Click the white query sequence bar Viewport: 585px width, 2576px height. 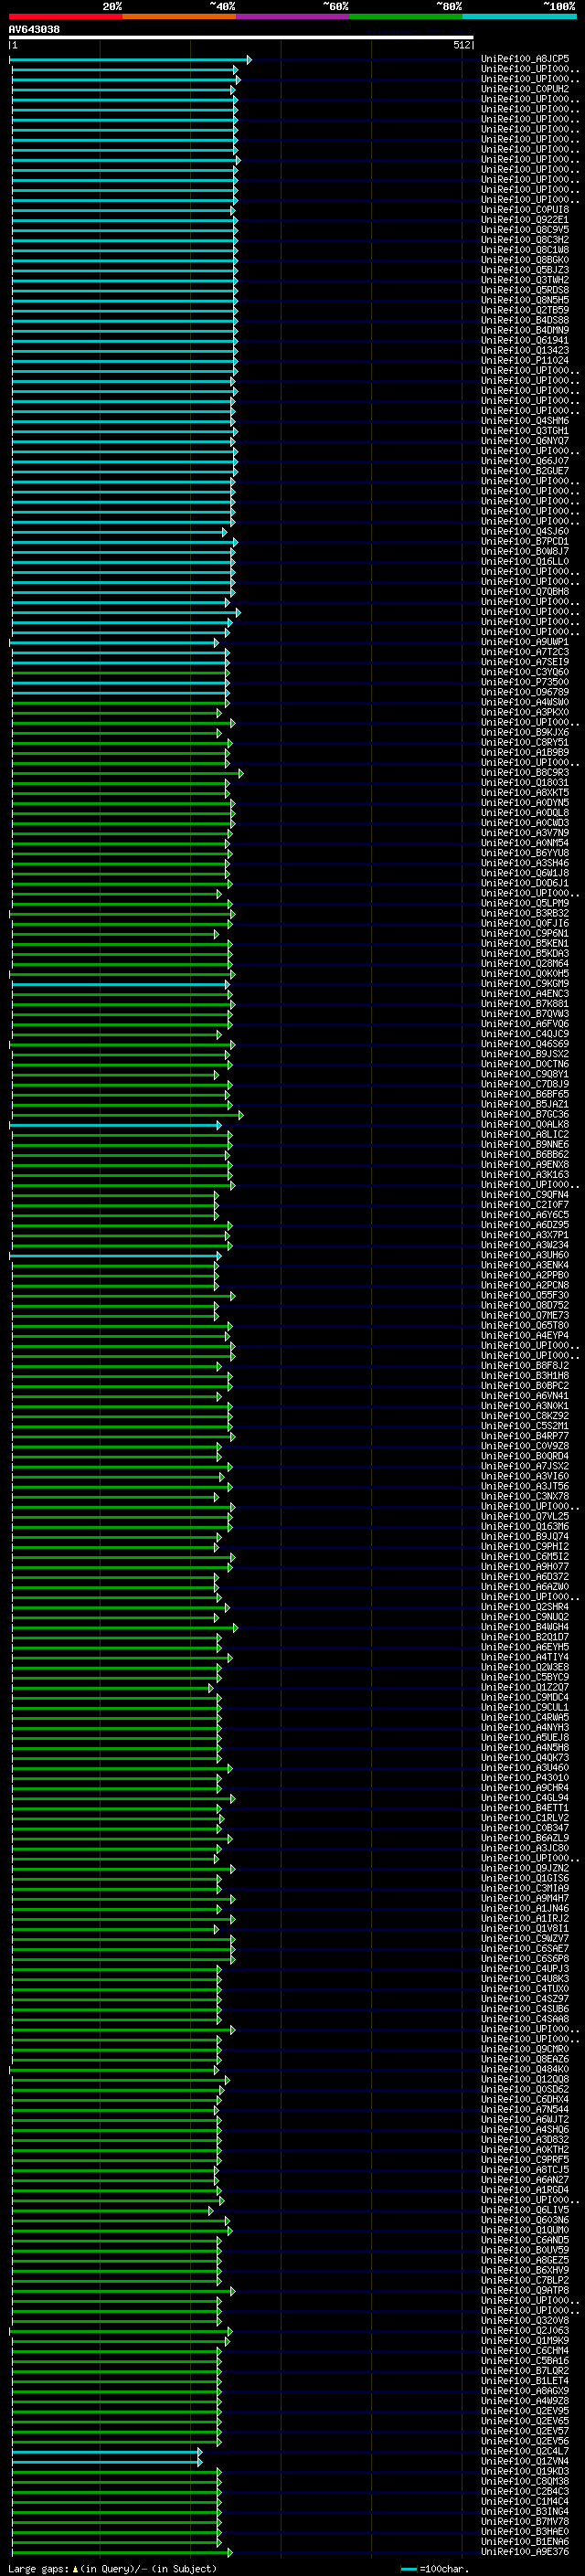(241, 38)
